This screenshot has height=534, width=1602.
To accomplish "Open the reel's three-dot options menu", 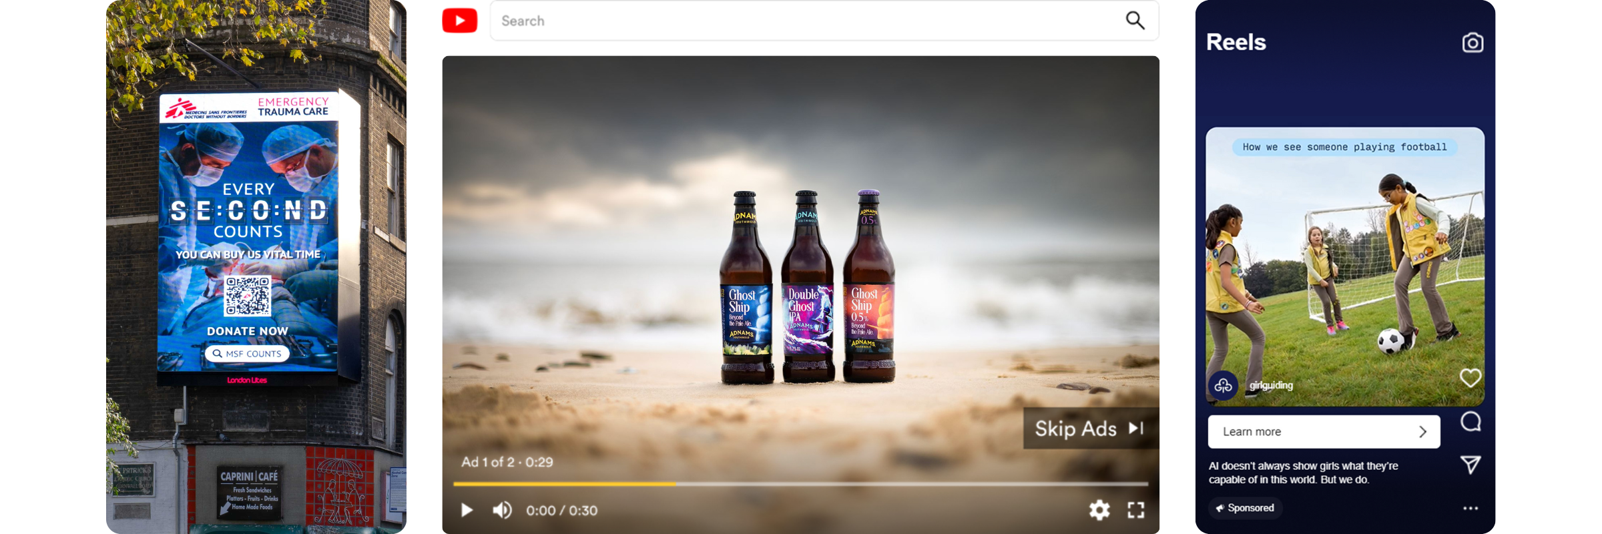I will point(1471,508).
